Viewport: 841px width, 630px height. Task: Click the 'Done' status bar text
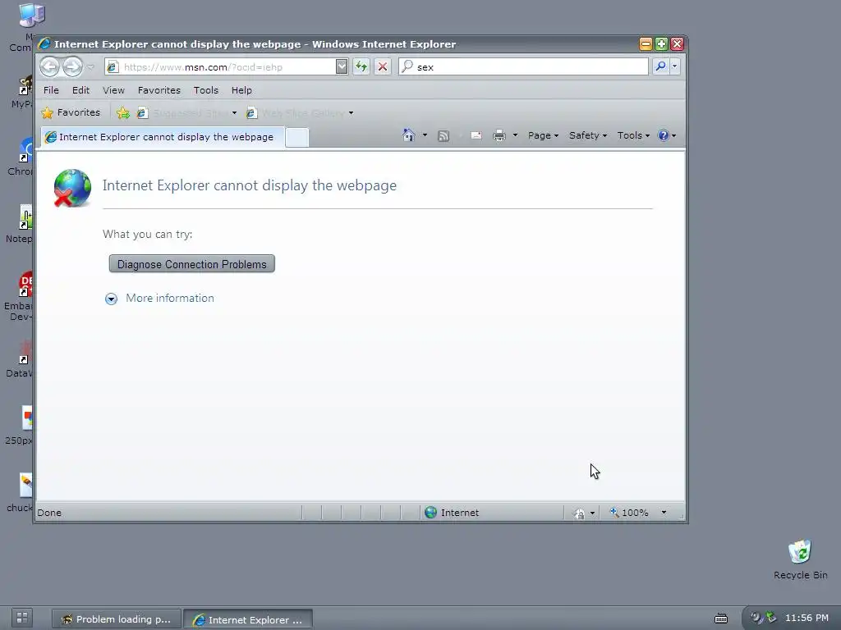[x=49, y=513]
